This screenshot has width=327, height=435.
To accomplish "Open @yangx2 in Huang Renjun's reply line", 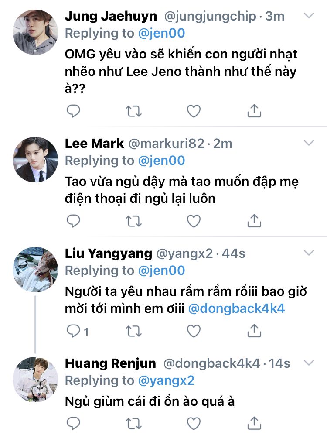I will [x=166, y=380].
